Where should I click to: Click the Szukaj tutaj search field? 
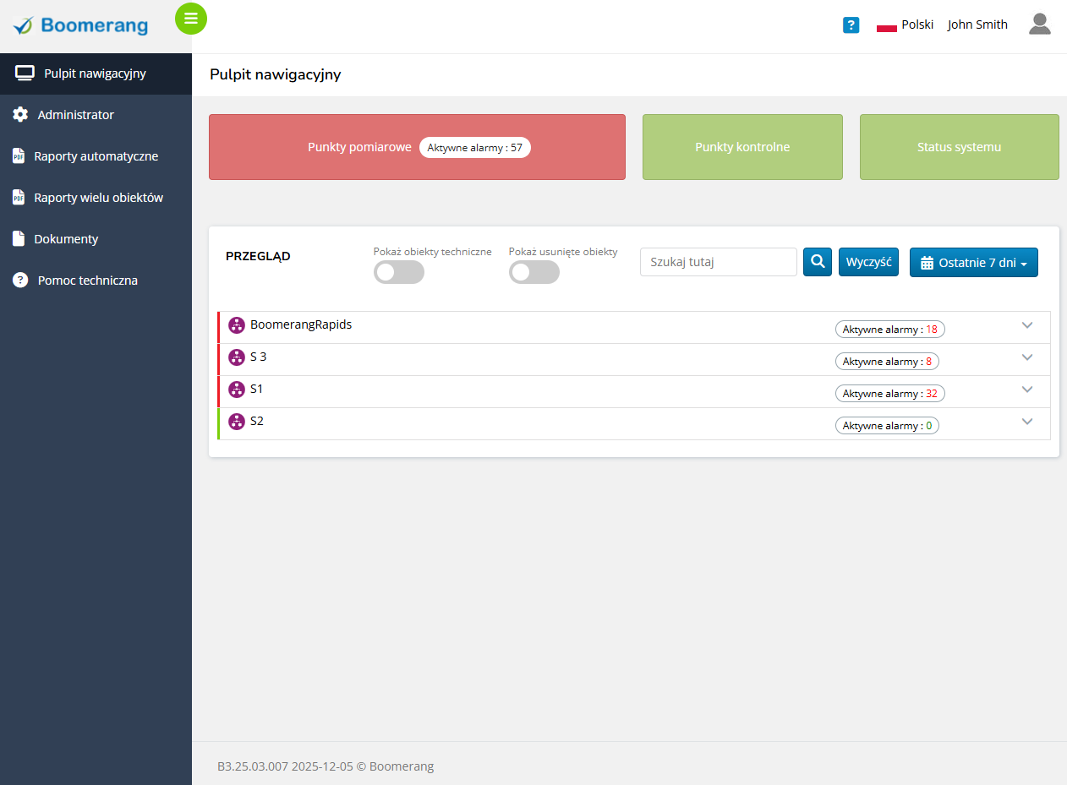point(718,262)
